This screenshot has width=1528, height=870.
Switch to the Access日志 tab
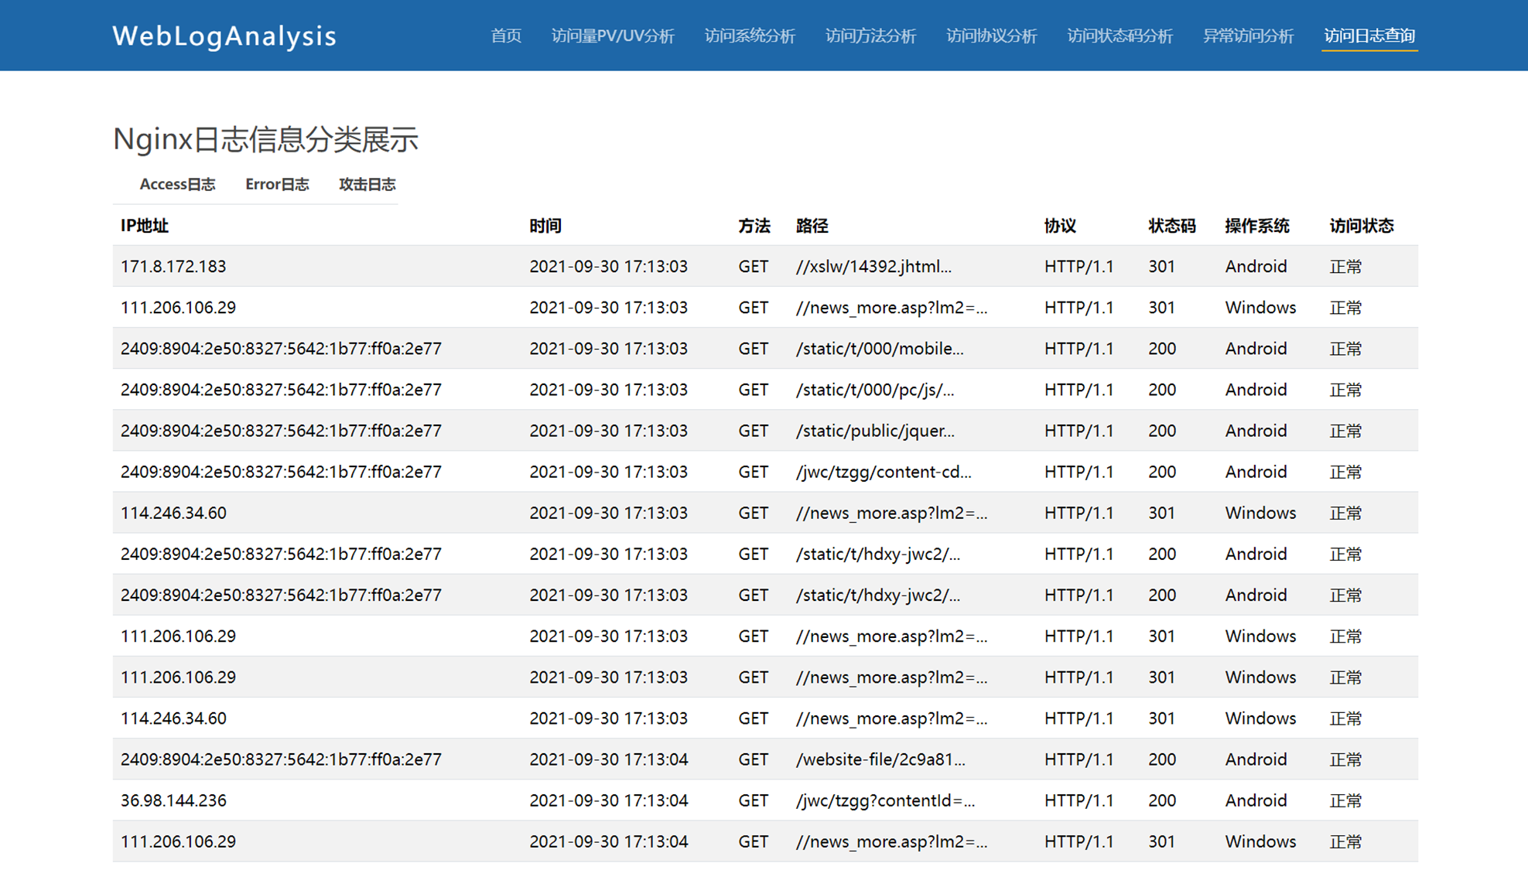[x=177, y=184]
